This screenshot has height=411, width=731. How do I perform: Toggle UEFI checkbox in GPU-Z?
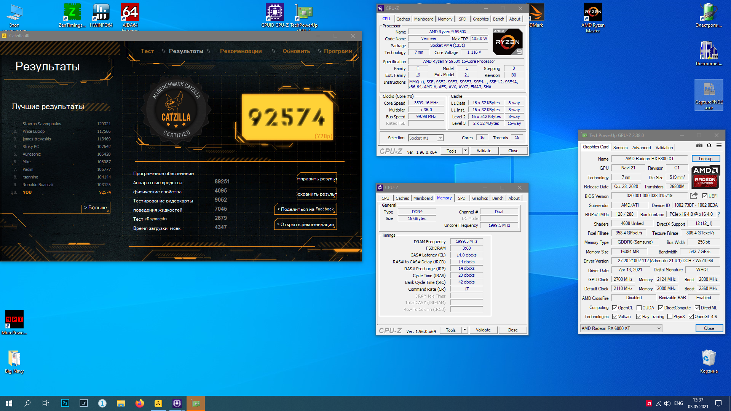(705, 196)
